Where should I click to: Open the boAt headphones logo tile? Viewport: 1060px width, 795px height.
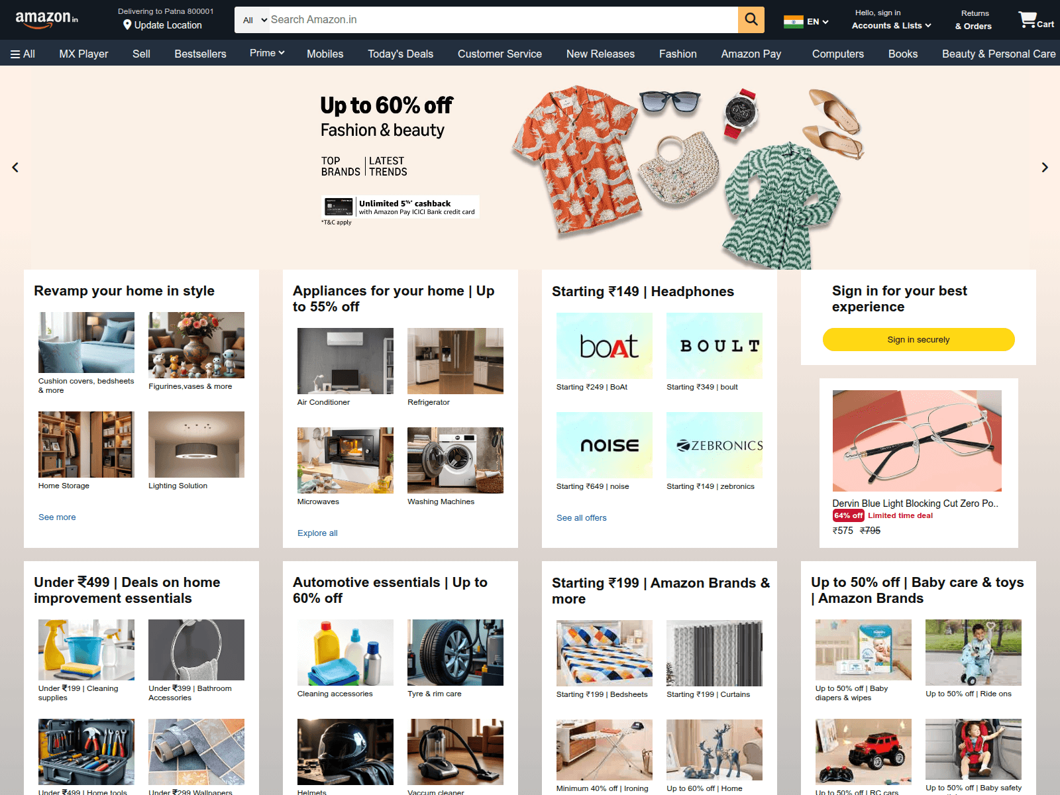[x=604, y=345]
